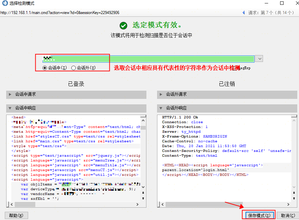Click left arrow of 会话外响应 horizontal scrollbar
The width and height of the screenshot is (299, 220).
click(163, 204)
